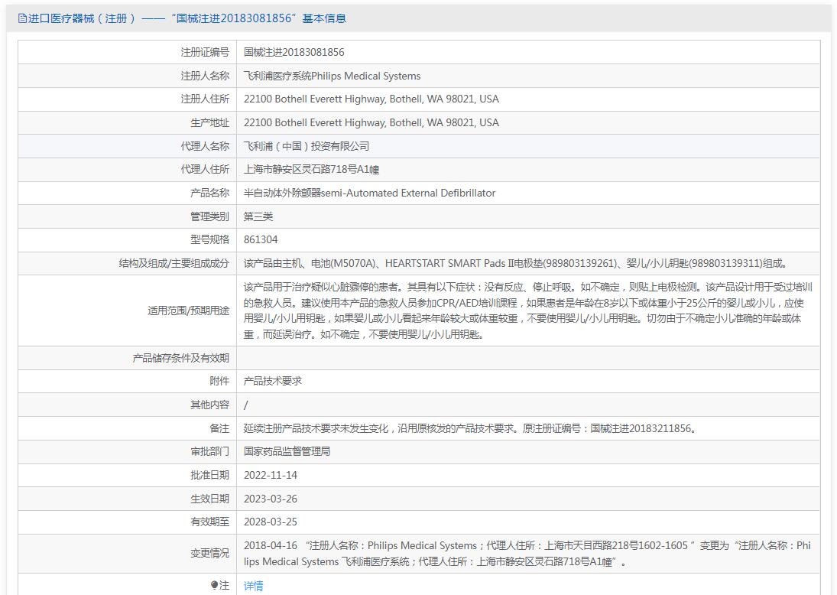Click the 有效期至 label
The width and height of the screenshot is (837, 595).
click(209, 522)
